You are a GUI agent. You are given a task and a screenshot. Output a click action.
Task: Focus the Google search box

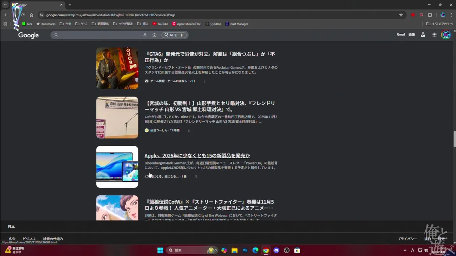(x=100, y=35)
